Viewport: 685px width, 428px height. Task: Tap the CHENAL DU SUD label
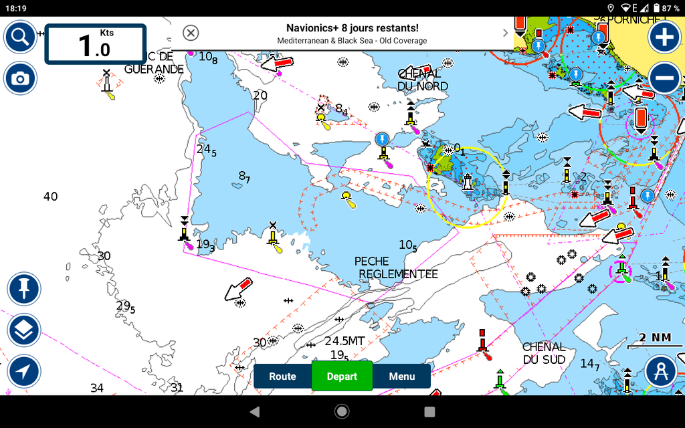(x=544, y=353)
